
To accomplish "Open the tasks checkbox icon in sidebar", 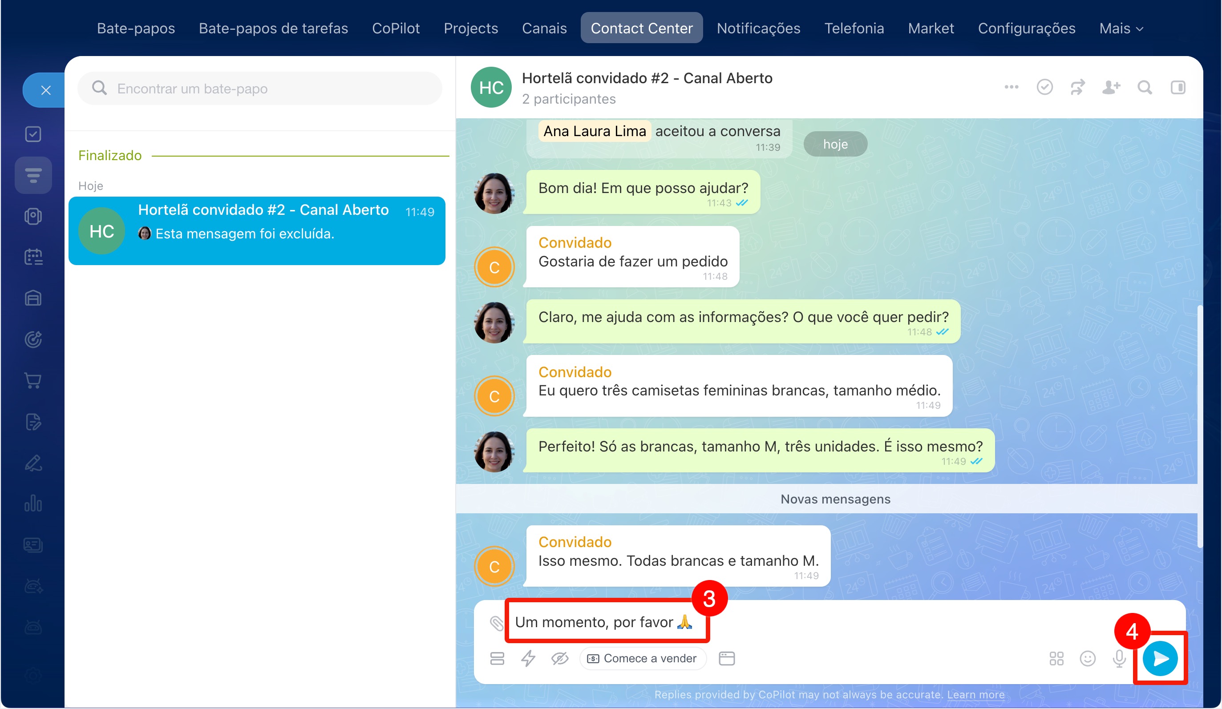I will 33,134.
